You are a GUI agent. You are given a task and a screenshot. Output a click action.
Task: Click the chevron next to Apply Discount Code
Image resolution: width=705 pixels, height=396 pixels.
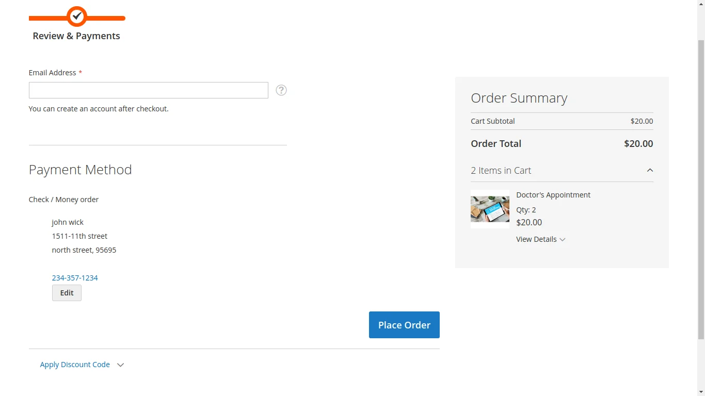point(120,365)
